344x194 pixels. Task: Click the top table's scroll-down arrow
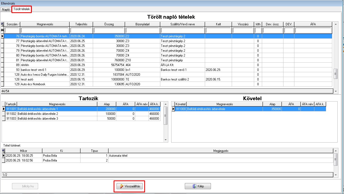[x=335, y=91]
